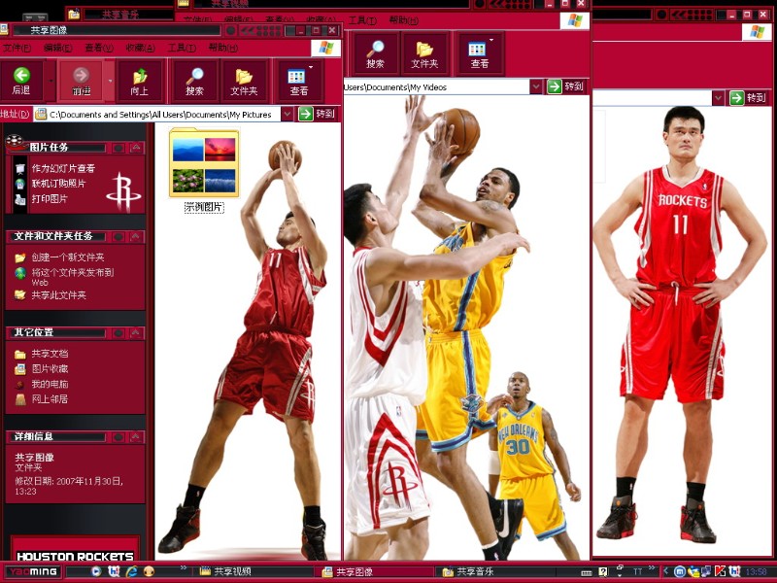The width and height of the screenshot is (777, 583).
Task: Click the language bar keyboard icon
Action: tap(586, 572)
